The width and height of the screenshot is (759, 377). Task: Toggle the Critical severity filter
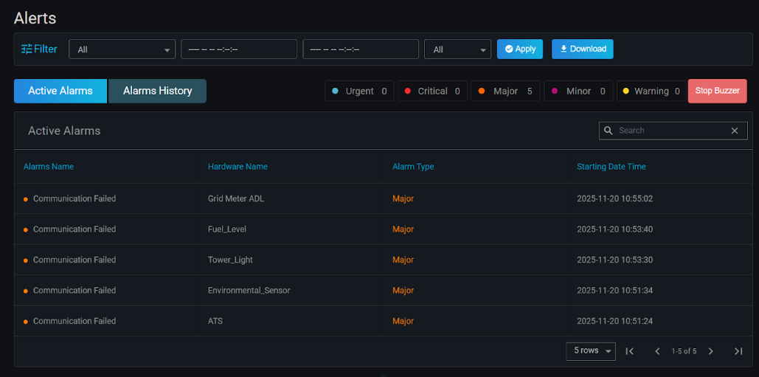tap(432, 91)
